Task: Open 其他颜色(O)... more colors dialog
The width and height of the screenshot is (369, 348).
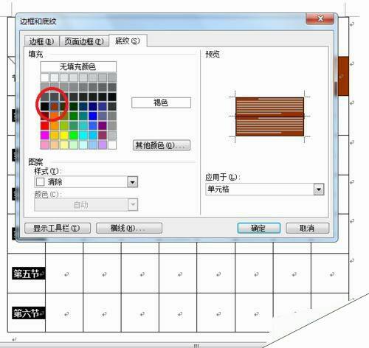Action: pyautogui.click(x=162, y=145)
